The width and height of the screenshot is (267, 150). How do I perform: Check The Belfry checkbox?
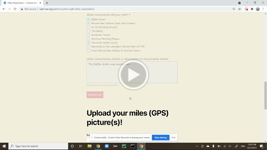[x=88, y=31]
